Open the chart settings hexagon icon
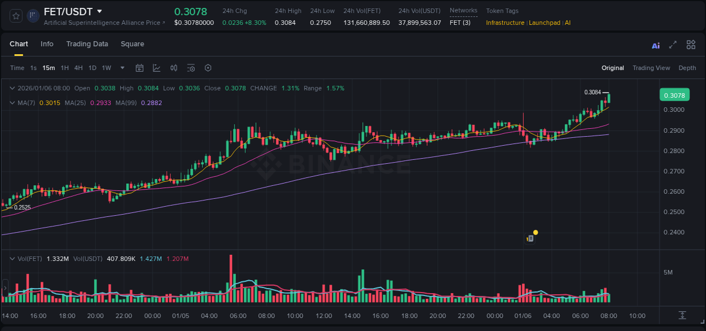 point(208,68)
